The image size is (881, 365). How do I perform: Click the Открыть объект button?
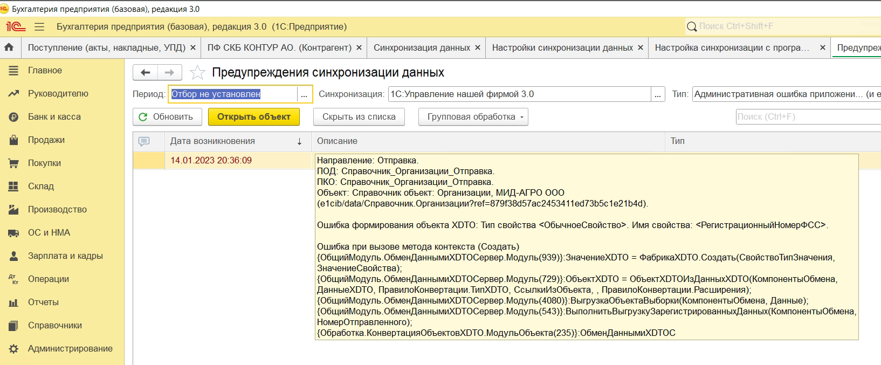pyautogui.click(x=253, y=116)
